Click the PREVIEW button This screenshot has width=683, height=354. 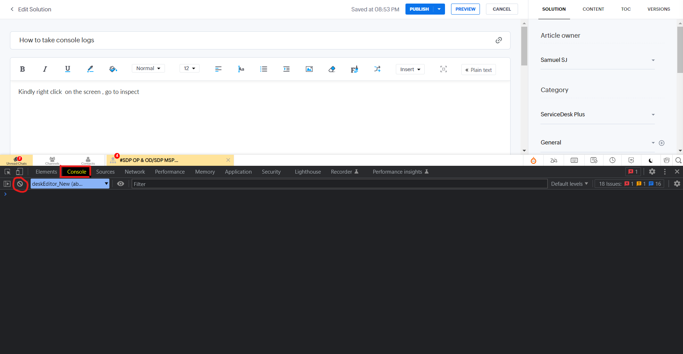click(x=465, y=9)
